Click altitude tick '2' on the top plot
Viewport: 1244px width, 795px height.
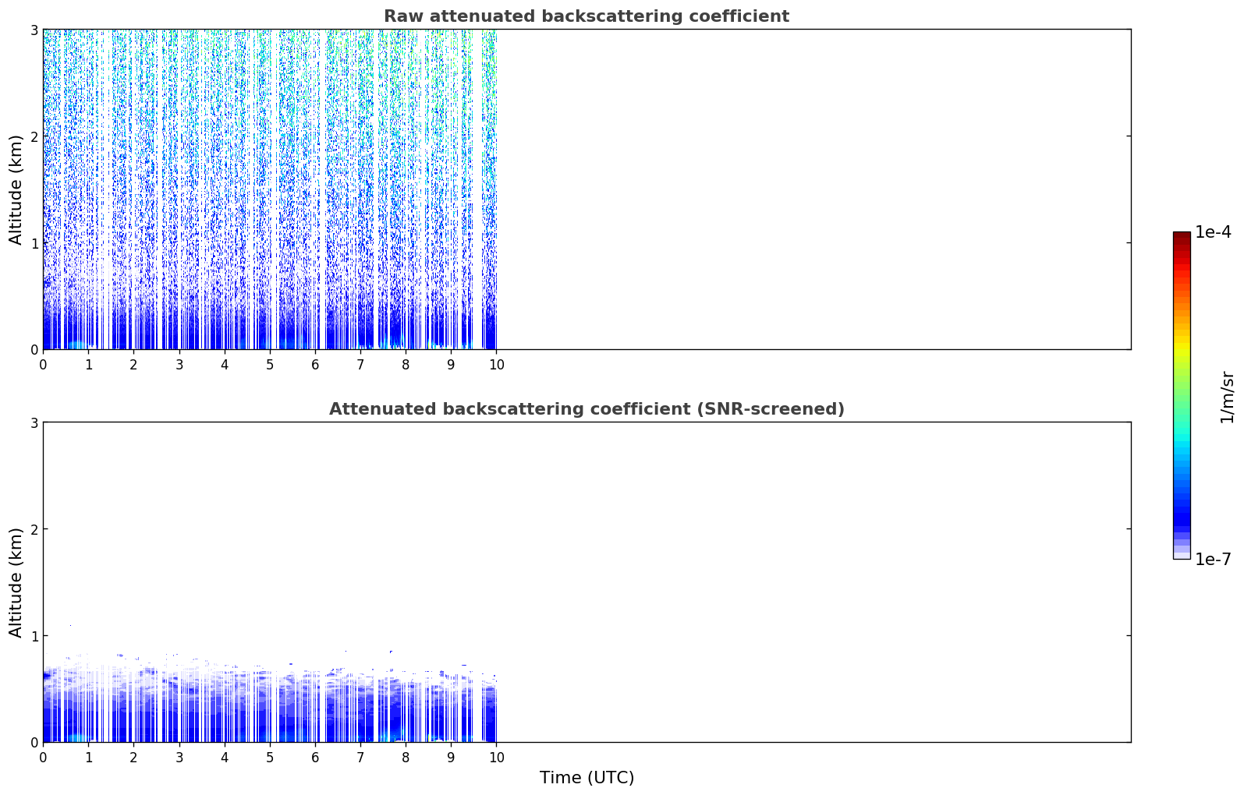(33, 136)
